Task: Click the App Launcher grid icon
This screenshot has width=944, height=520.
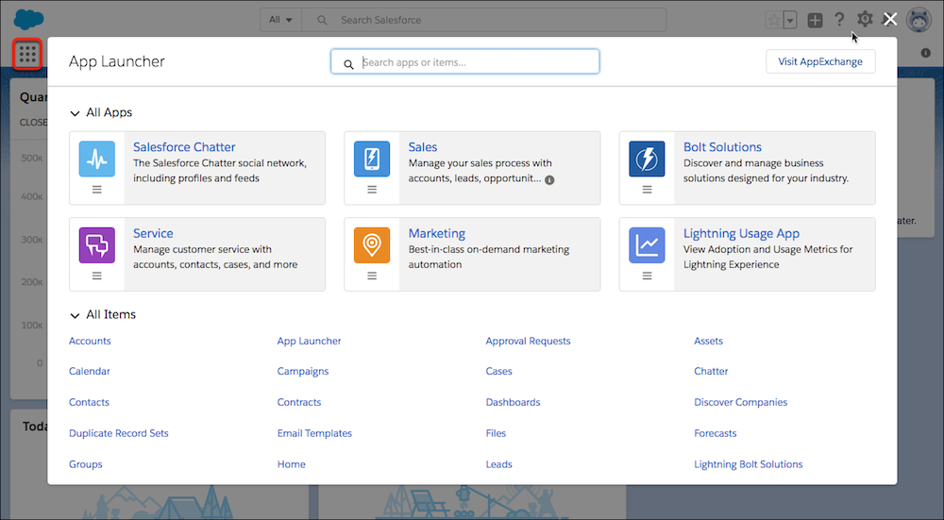Action: [x=27, y=54]
